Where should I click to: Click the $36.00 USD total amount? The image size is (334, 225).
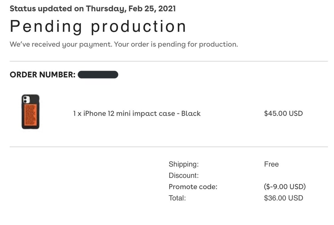(283, 198)
